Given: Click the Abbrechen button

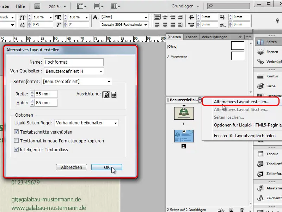Looking at the screenshot, I should [72, 167].
